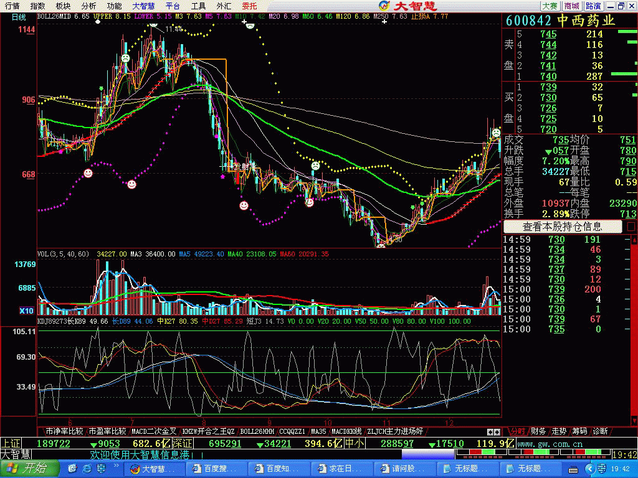This screenshot has width=638, height=478.
Task: Select the 市盈率比较 indicator tab
Action: 107,431
